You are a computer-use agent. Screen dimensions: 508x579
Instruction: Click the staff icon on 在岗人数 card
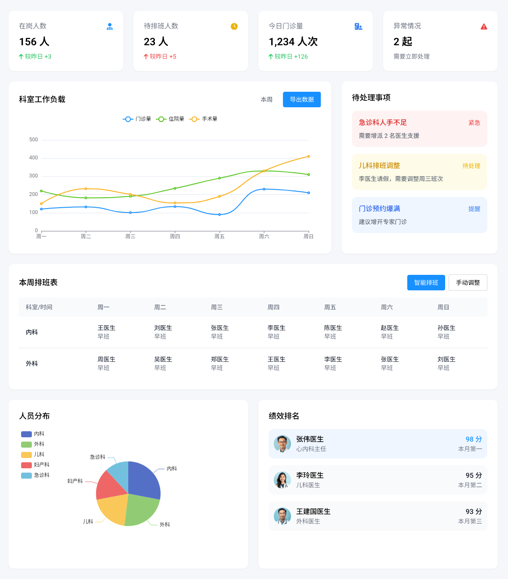pos(110,26)
